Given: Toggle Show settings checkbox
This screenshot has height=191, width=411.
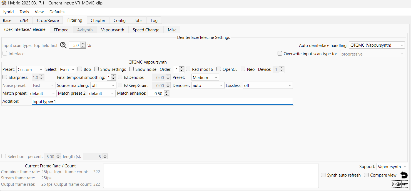Looking at the screenshot, I should click(x=96, y=69).
